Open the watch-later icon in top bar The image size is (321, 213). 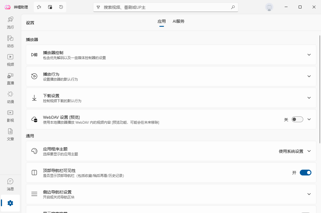pos(50,7)
